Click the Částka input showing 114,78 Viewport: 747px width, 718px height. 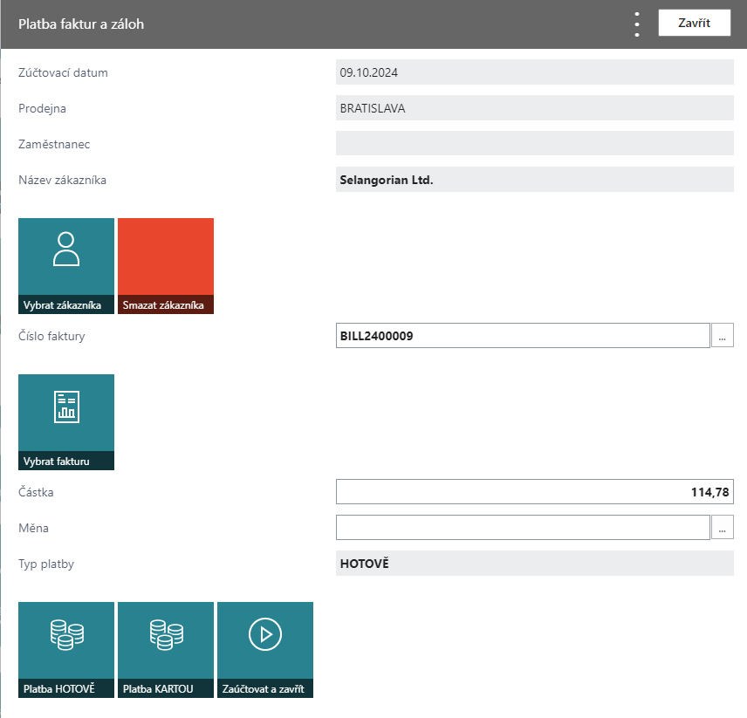535,492
